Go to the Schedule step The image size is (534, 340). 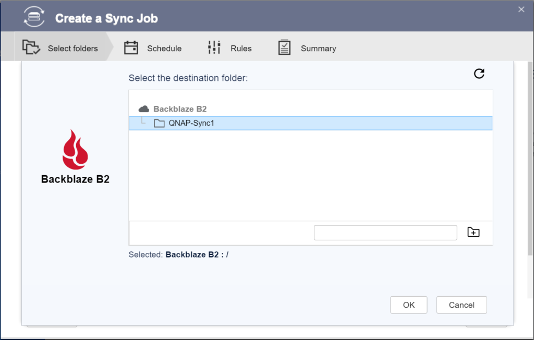coord(153,48)
